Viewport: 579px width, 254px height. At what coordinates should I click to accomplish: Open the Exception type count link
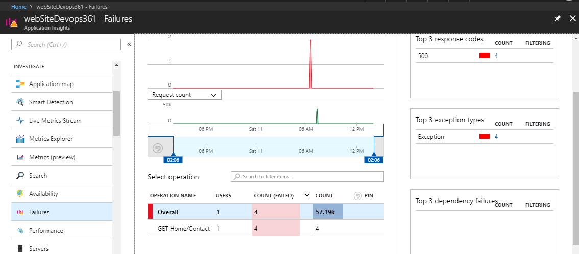(496, 136)
